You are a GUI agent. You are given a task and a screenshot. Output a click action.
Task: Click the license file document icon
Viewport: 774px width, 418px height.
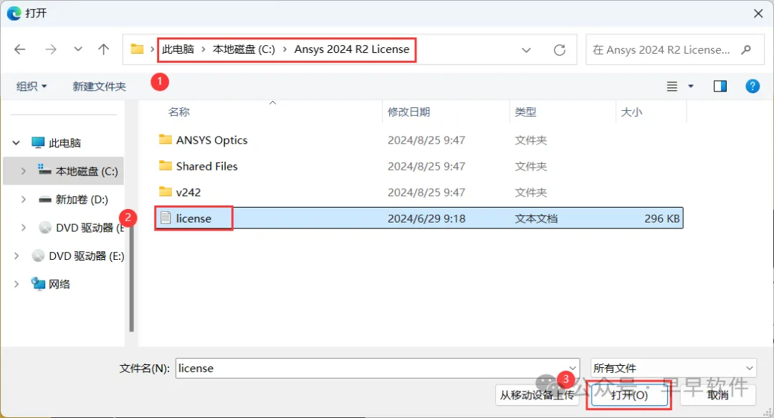point(166,218)
